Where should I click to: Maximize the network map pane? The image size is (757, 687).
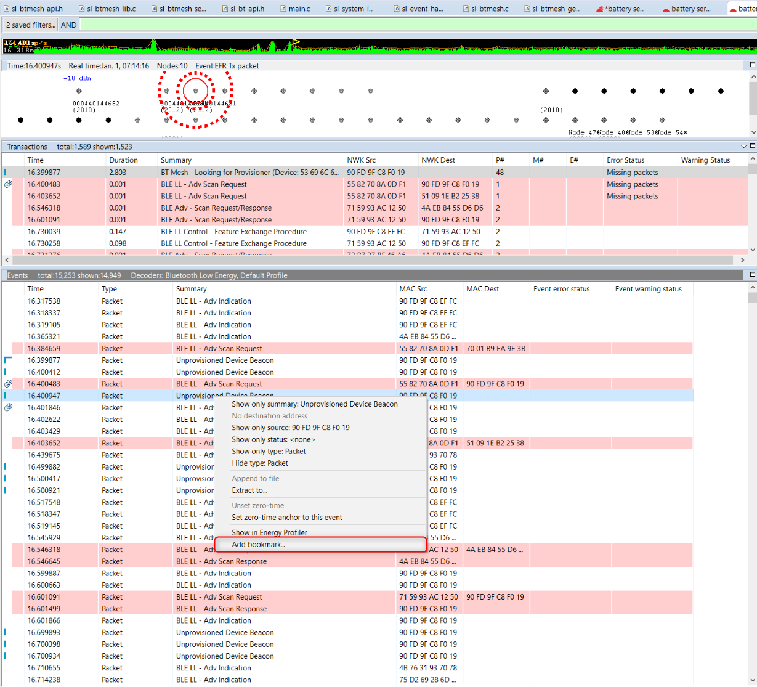point(752,65)
